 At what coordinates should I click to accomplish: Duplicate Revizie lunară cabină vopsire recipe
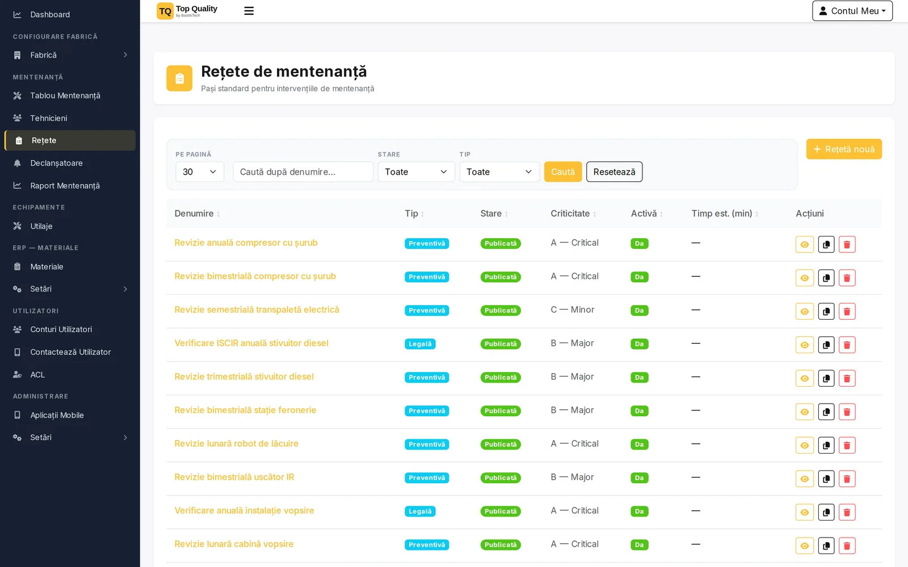click(826, 545)
